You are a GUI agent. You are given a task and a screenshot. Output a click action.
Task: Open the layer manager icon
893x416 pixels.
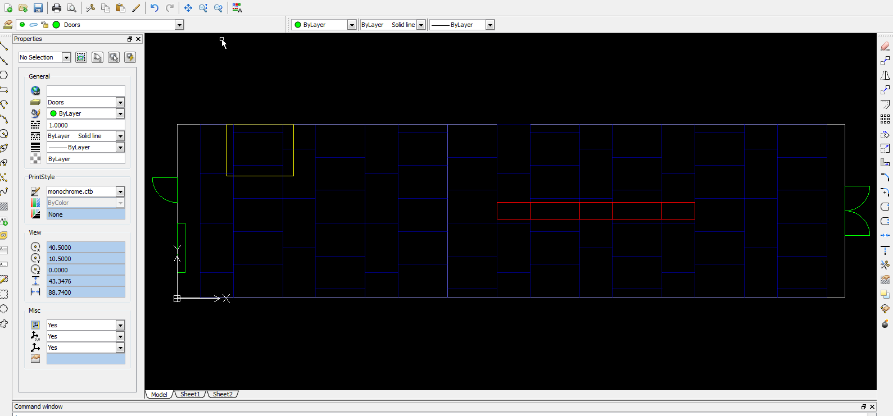click(8, 25)
